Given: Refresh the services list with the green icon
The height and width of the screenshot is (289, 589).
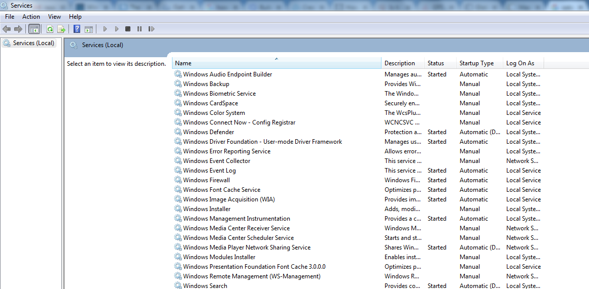Looking at the screenshot, I should 50,29.
